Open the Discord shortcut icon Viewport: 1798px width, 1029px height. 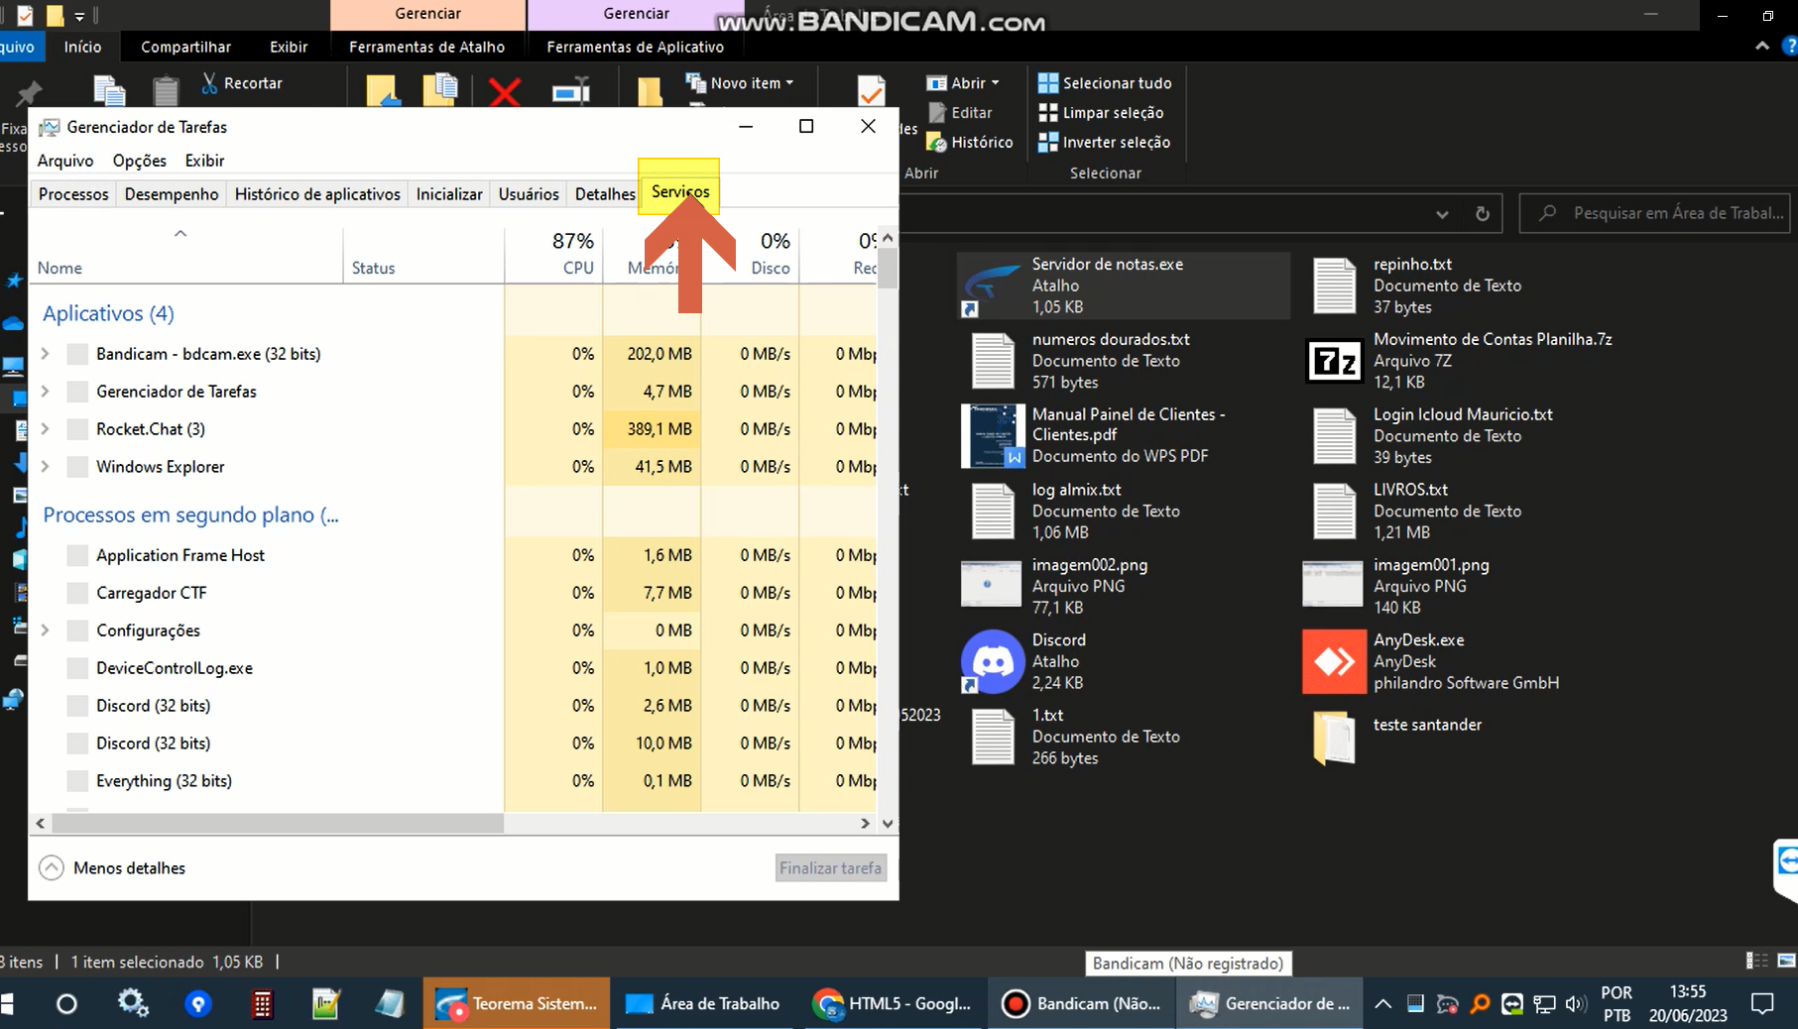(x=992, y=661)
